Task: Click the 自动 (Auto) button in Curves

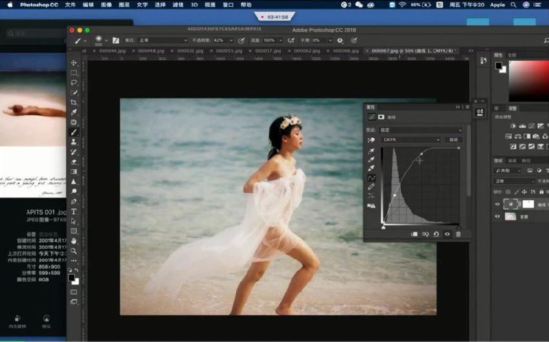Action: click(454, 140)
